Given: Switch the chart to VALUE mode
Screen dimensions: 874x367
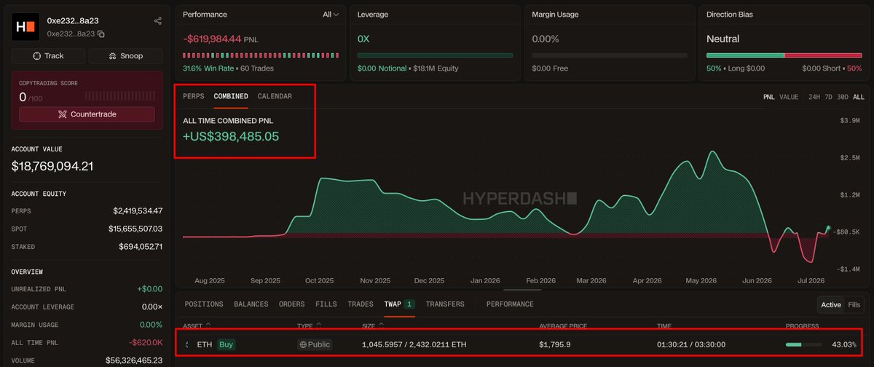Looking at the screenshot, I should point(789,97).
